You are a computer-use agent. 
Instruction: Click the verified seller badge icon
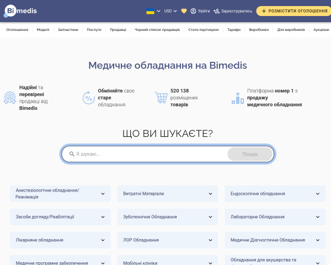point(10,98)
